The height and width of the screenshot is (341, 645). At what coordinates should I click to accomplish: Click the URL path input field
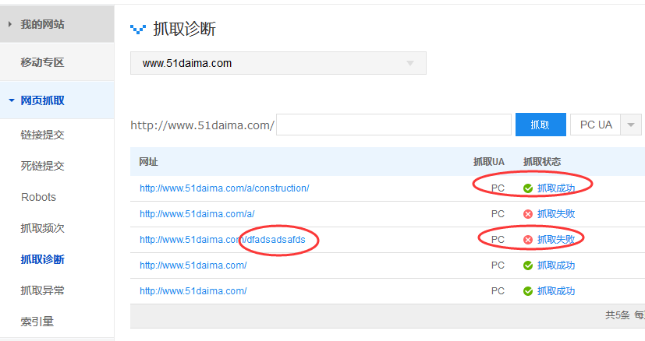coord(393,125)
